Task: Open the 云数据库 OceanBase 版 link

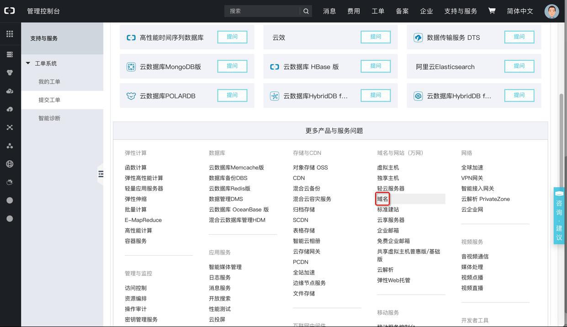Action: point(238,210)
